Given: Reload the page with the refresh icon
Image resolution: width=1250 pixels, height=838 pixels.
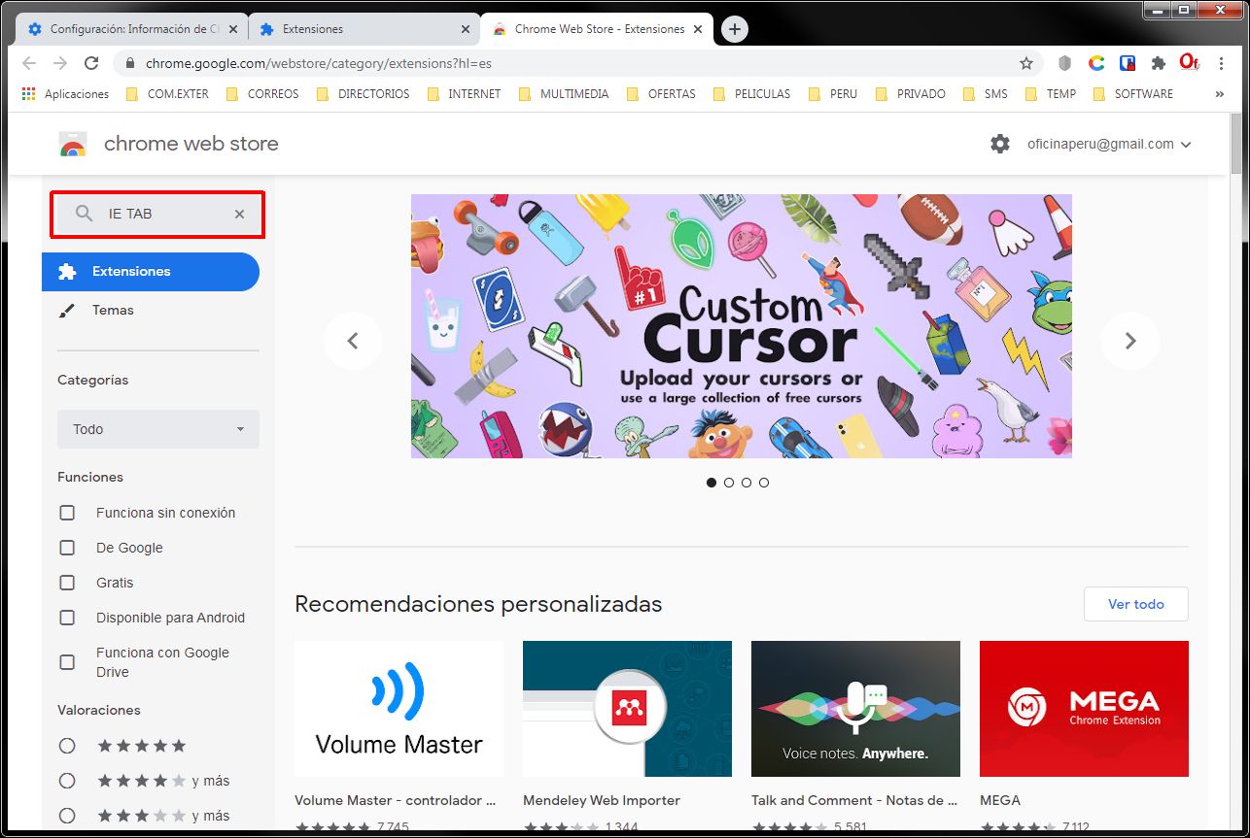Looking at the screenshot, I should point(91,63).
